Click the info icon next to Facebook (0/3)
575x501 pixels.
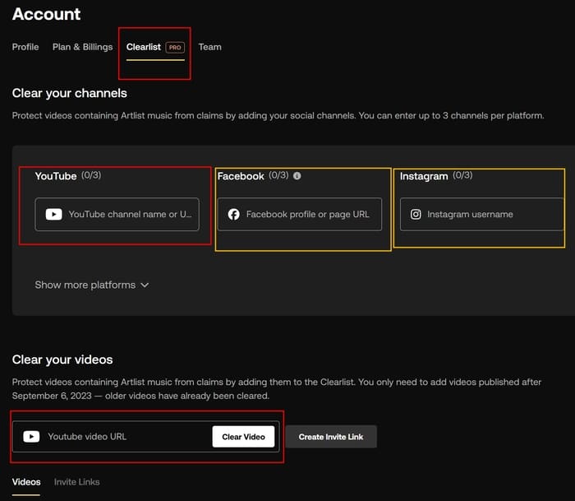(x=297, y=176)
